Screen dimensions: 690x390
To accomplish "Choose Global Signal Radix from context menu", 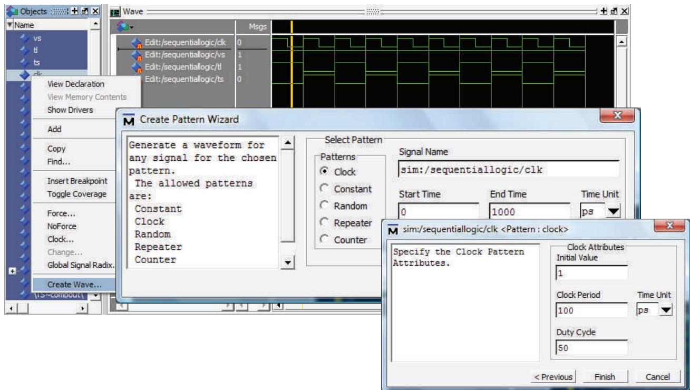I will (x=81, y=265).
